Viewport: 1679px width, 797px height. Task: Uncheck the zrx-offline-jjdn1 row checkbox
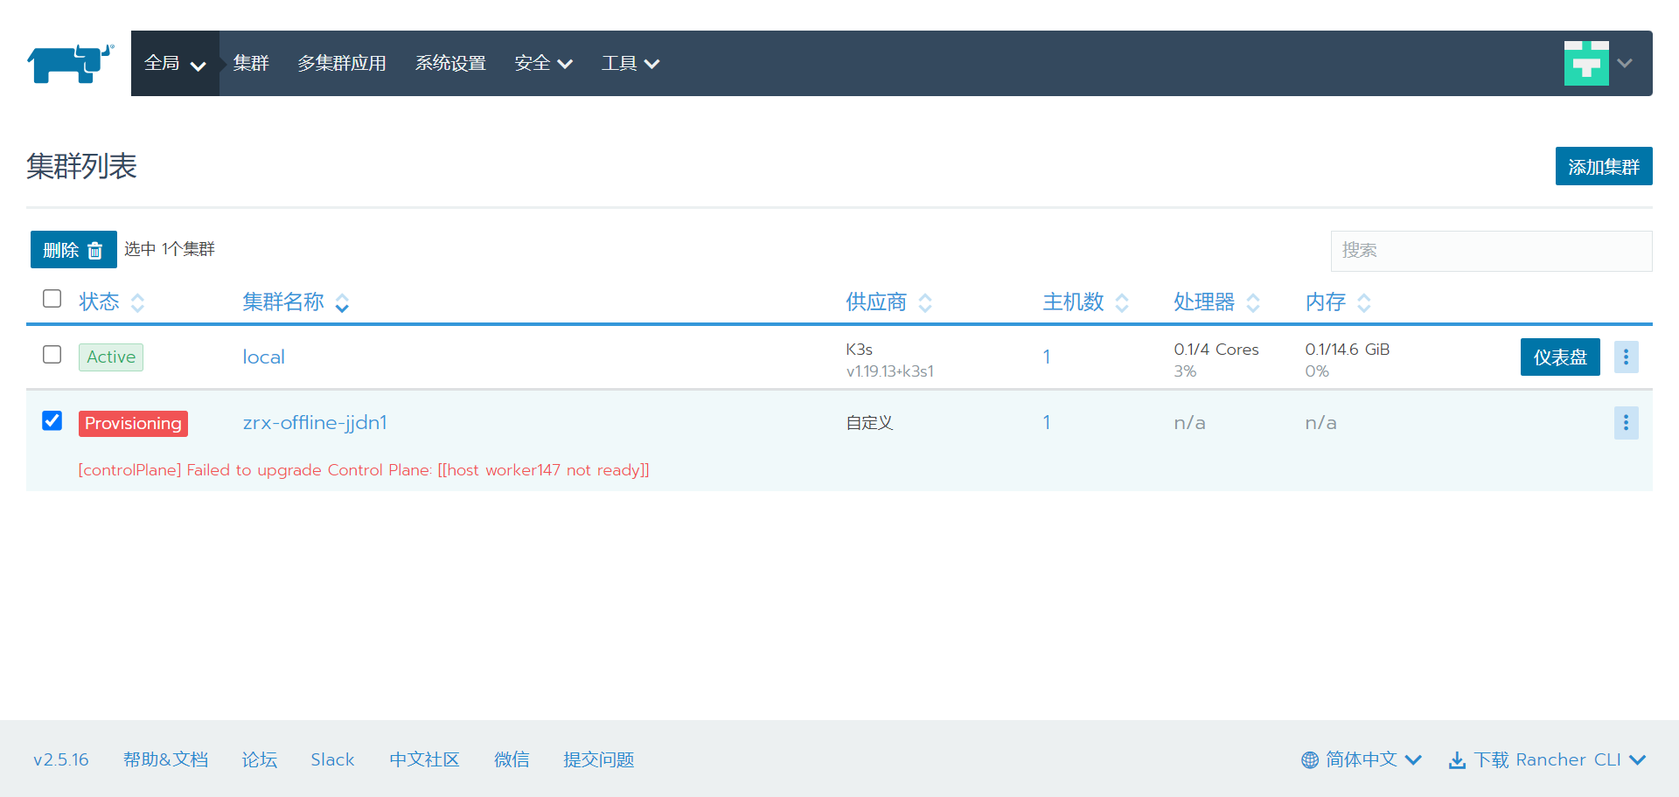click(x=52, y=421)
